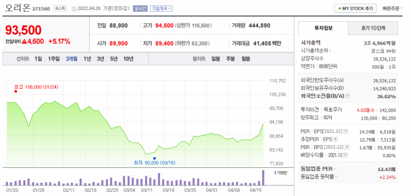
Task: Click the help icon beside 배당수익률 2021.12
Action: (346, 156)
